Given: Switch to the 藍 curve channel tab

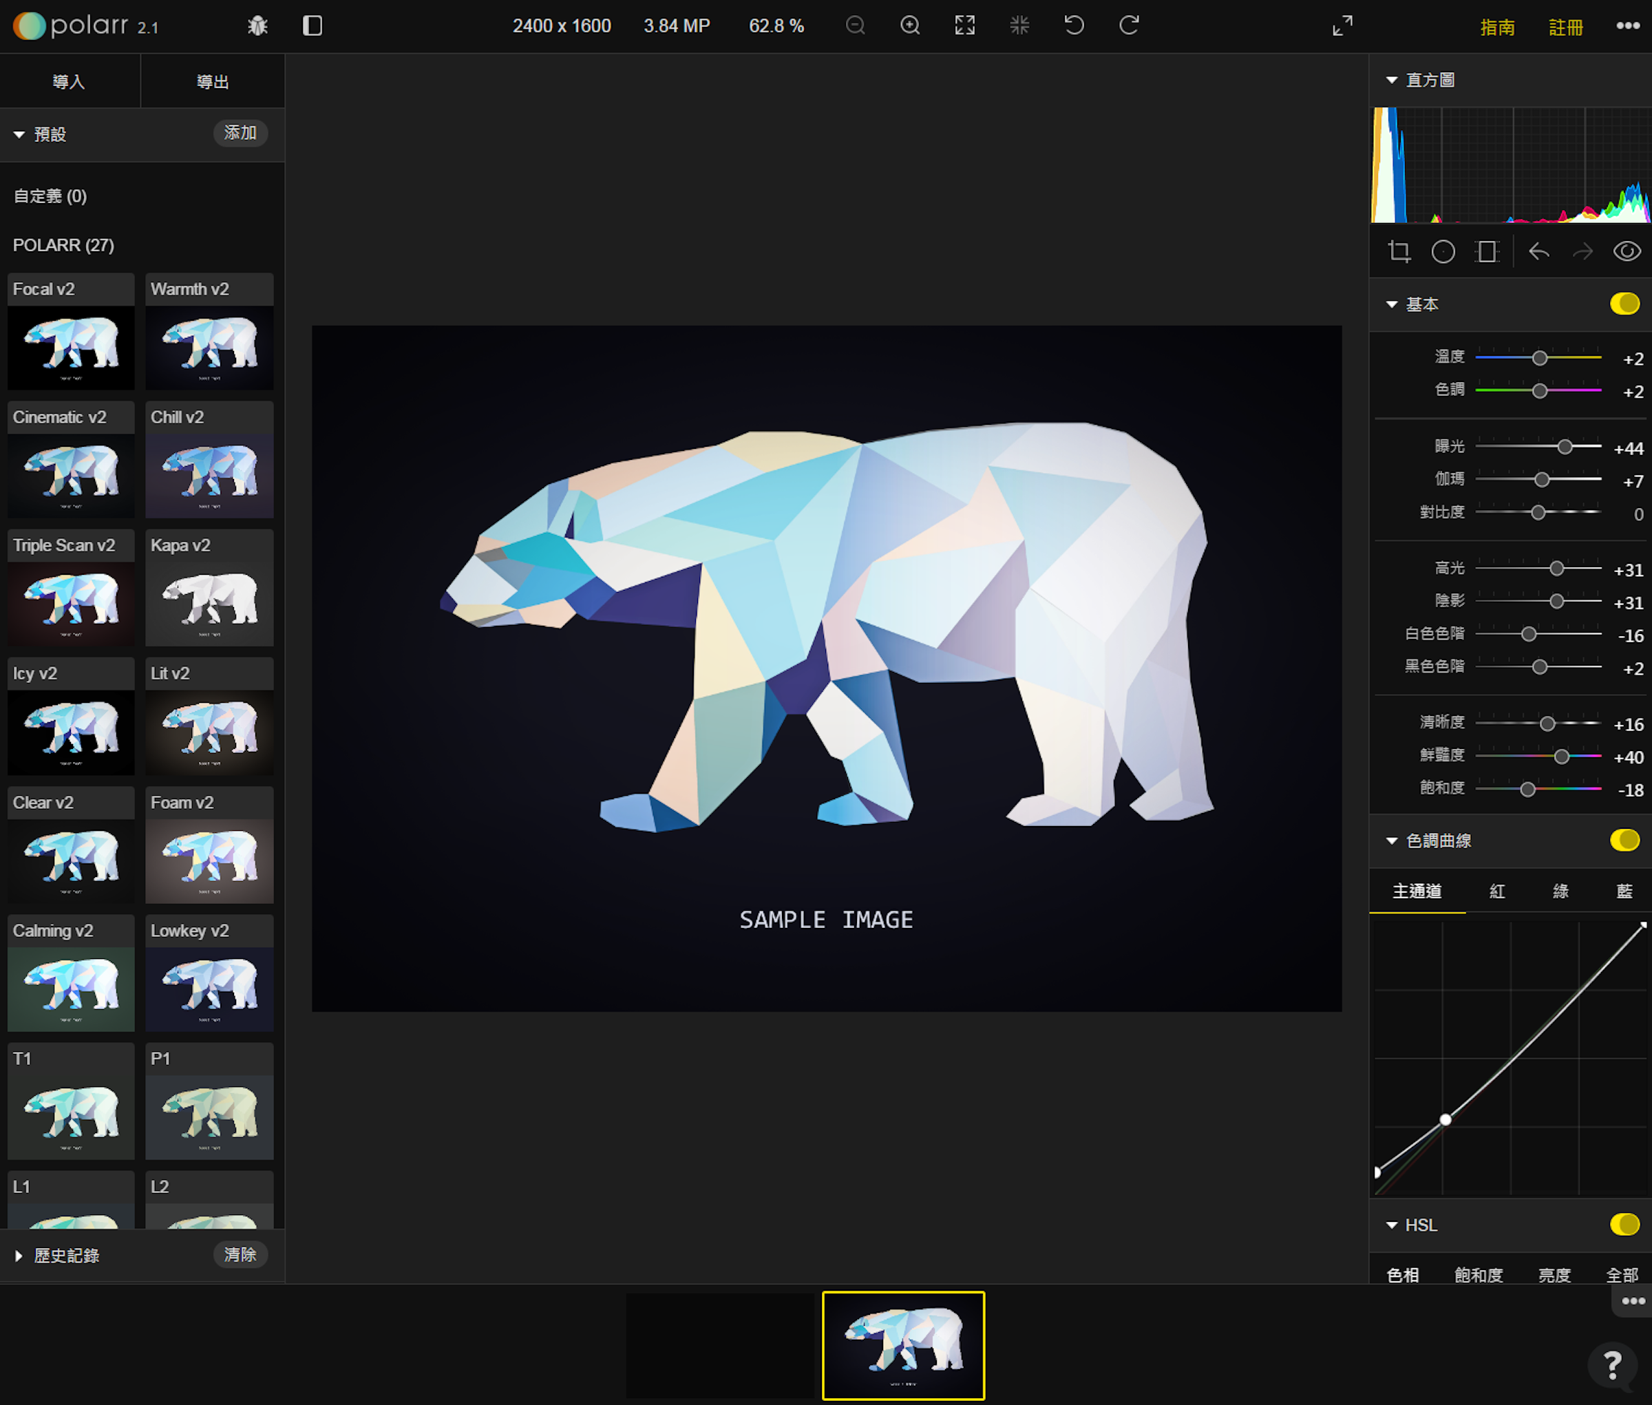Looking at the screenshot, I should [1624, 891].
